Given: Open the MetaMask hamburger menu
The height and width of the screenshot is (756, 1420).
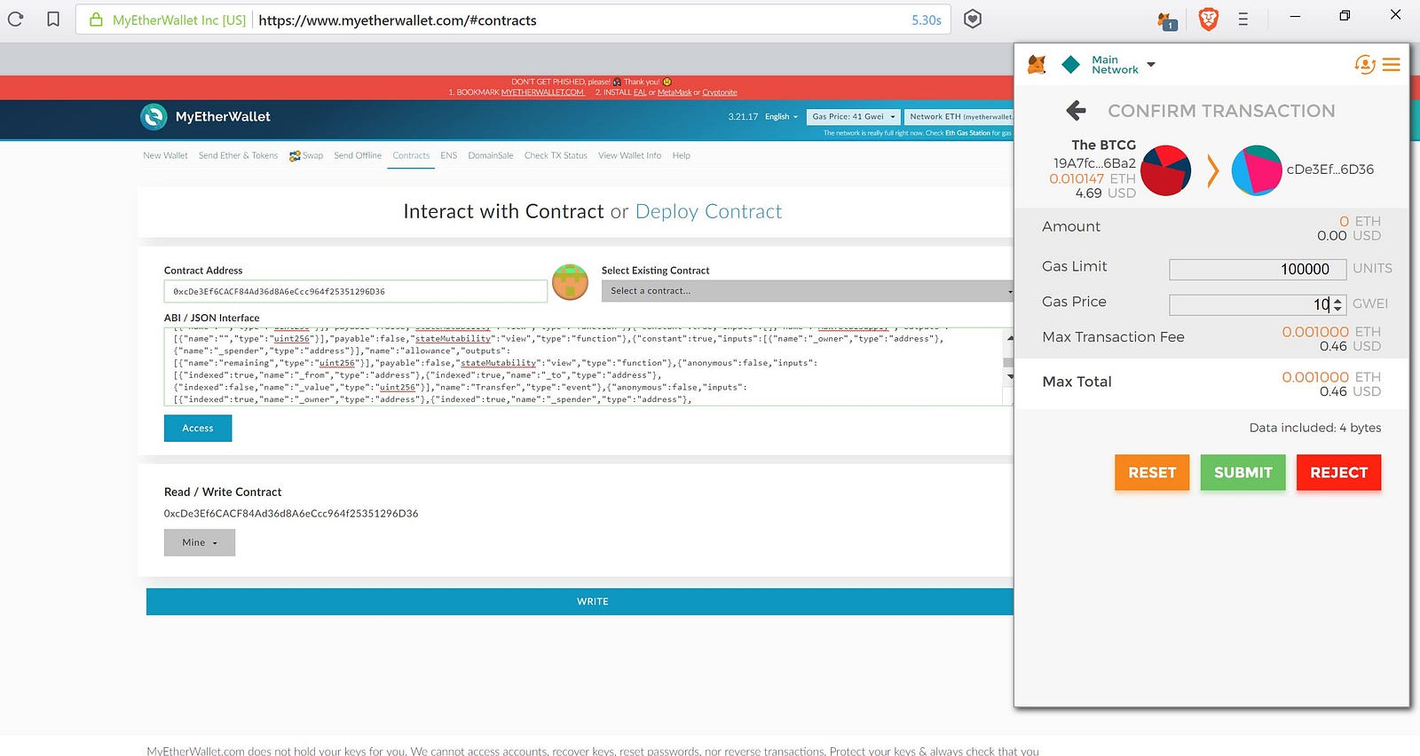Looking at the screenshot, I should (1391, 65).
